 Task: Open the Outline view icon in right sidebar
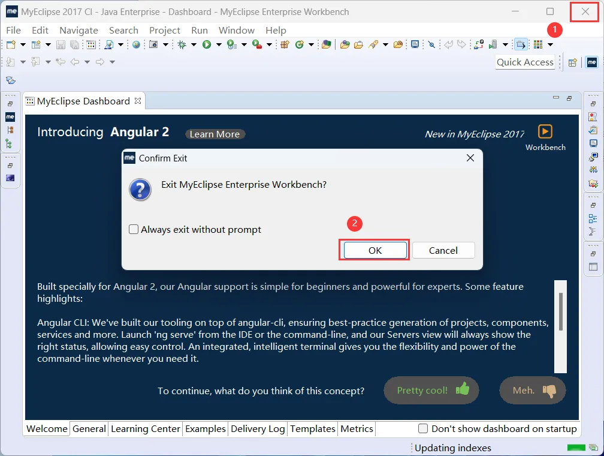(x=593, y=219)
